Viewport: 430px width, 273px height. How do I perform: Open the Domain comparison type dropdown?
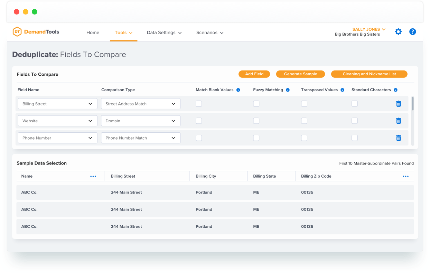click(141, 121)
